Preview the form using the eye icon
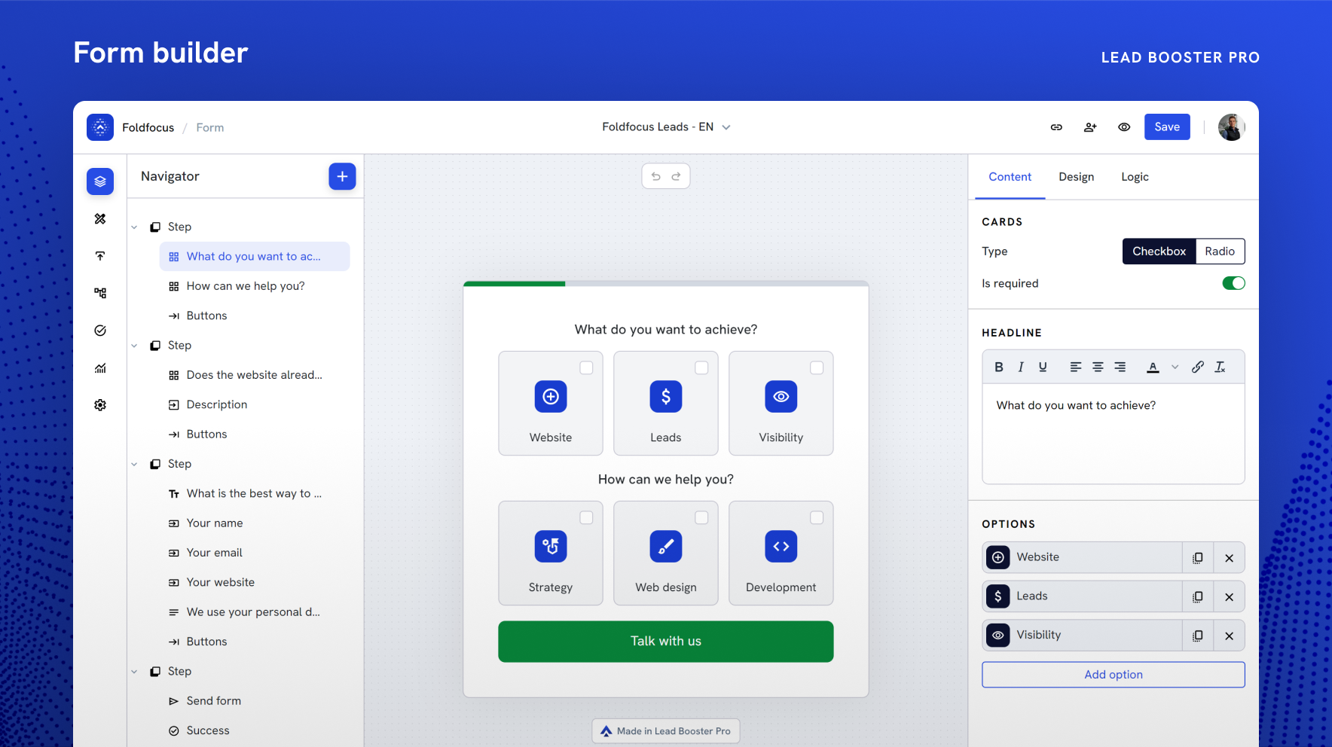1332x747 pixels. (1124, 127)
